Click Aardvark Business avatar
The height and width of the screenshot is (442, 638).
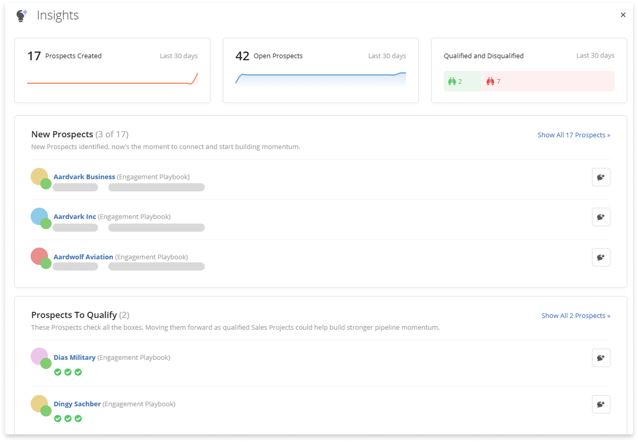tap(39, 177)
